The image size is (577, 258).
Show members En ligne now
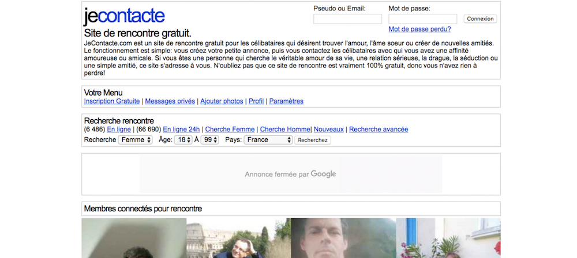point(119,130)
